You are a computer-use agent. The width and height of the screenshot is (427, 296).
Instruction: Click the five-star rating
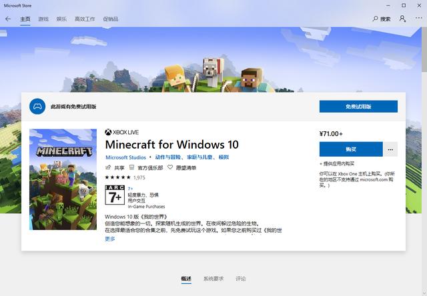(117, 177)
